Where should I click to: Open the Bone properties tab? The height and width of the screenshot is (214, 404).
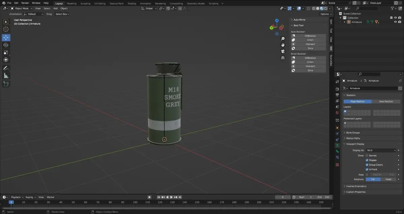point(337,151)
